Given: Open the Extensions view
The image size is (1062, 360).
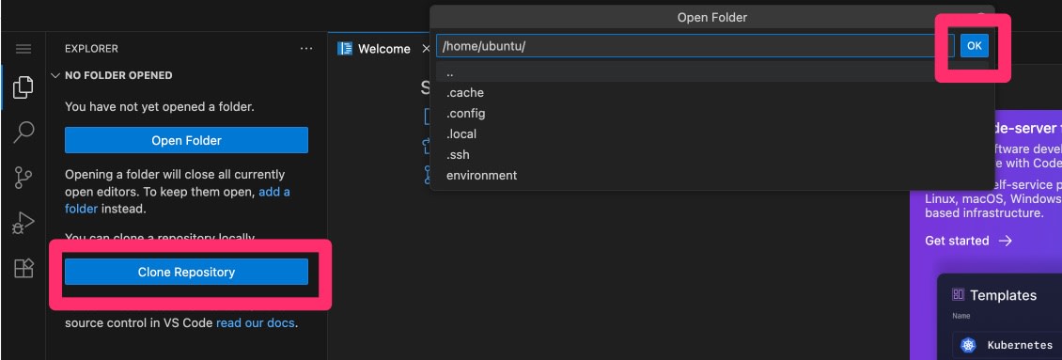Looking at the screenshot, I should (23, 269).
